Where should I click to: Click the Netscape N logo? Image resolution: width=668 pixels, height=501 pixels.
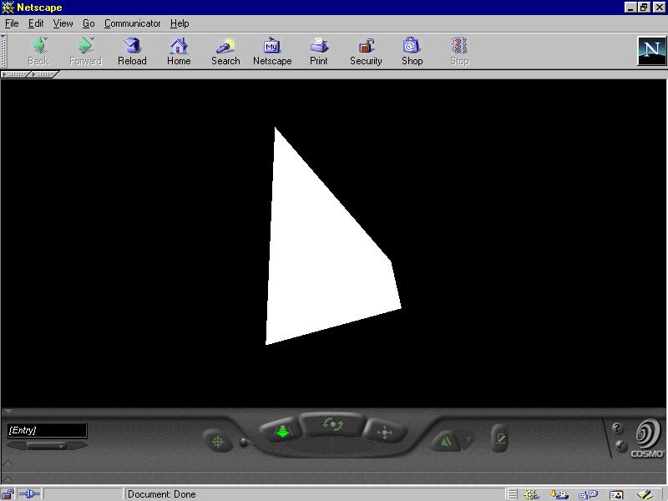pos(651,51)
